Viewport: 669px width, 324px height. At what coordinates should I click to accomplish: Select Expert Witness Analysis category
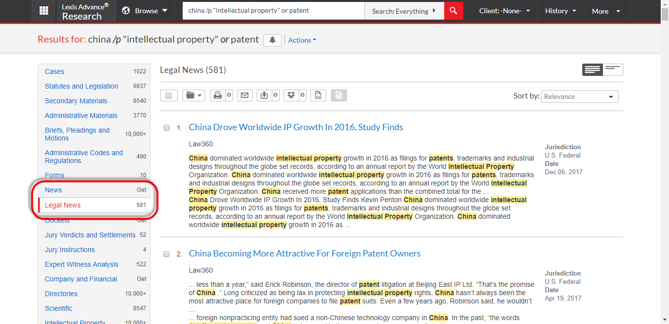point(81,264)
